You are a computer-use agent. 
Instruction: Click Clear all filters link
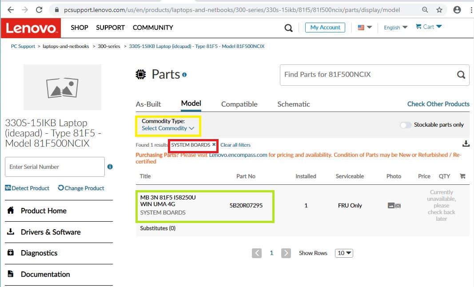[235, 145]
